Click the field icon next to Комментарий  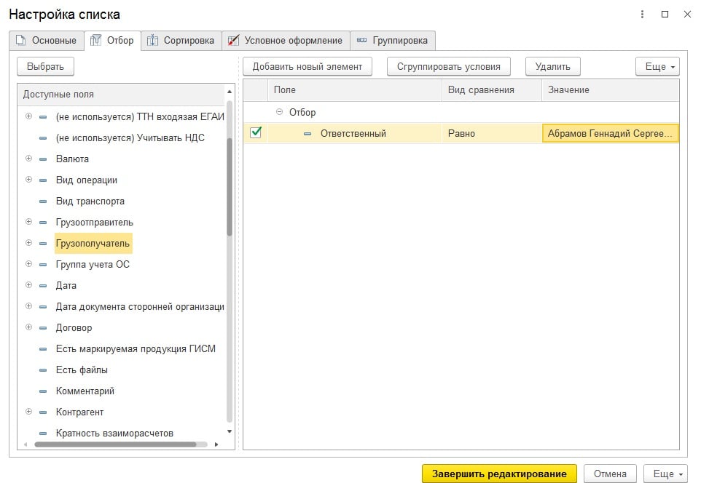point(43,391)
